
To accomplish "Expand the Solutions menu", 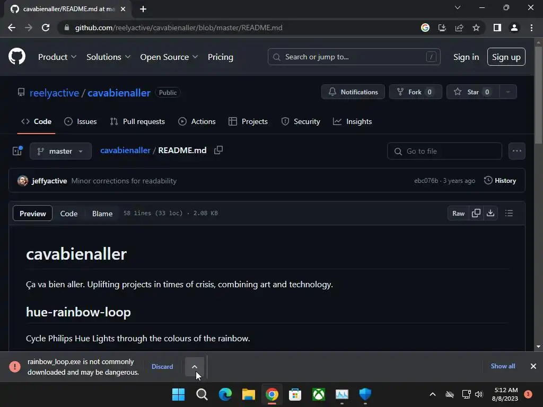I will tap(108, 57).
